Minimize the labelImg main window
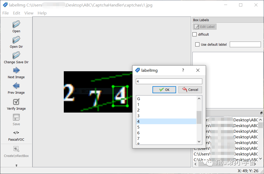Screen dimensions: 264x174 click(x=226, y=5)
